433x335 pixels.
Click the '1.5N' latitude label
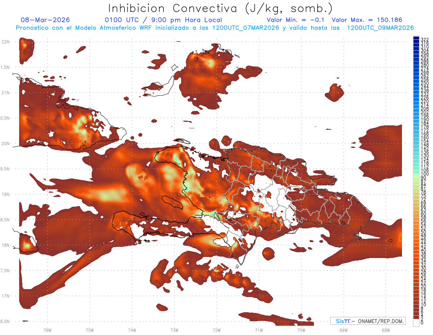[5, 67]
